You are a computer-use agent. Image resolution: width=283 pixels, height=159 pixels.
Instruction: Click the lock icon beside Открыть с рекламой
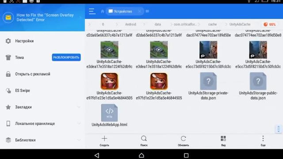point(8,74)
